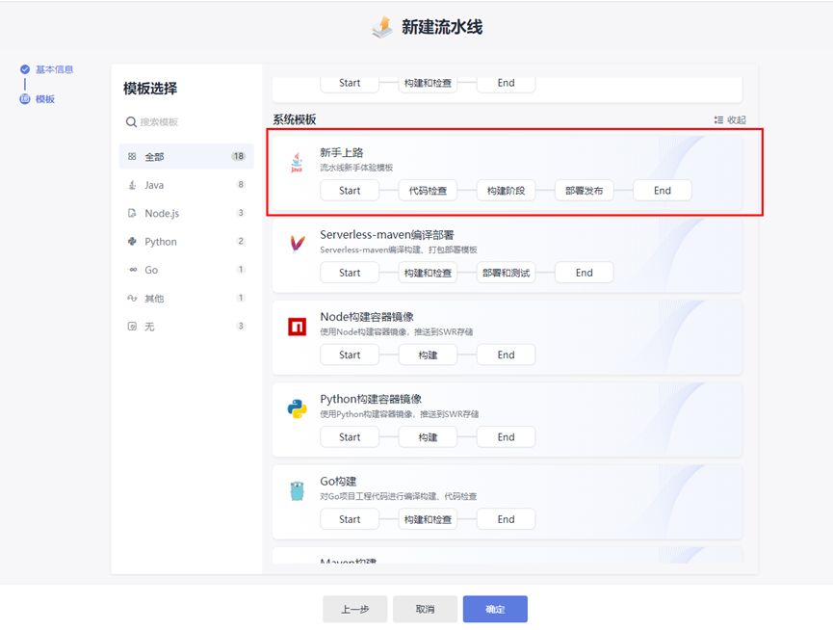Click the 其他 category icon

(x=132, y=298)
